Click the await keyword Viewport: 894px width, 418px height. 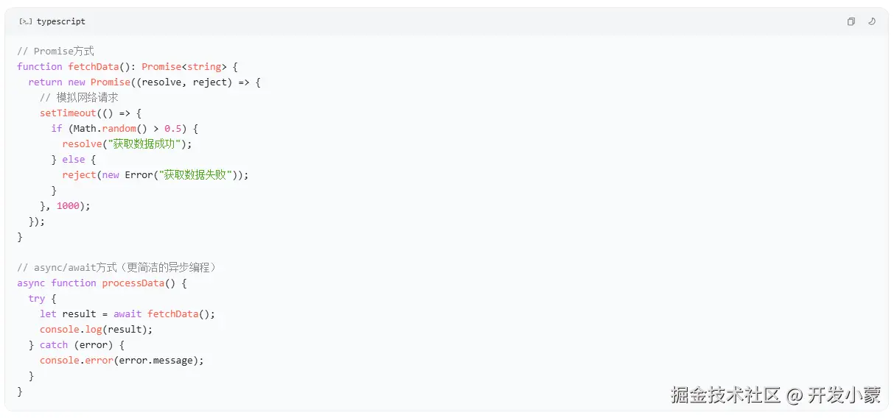pos(128,314)
